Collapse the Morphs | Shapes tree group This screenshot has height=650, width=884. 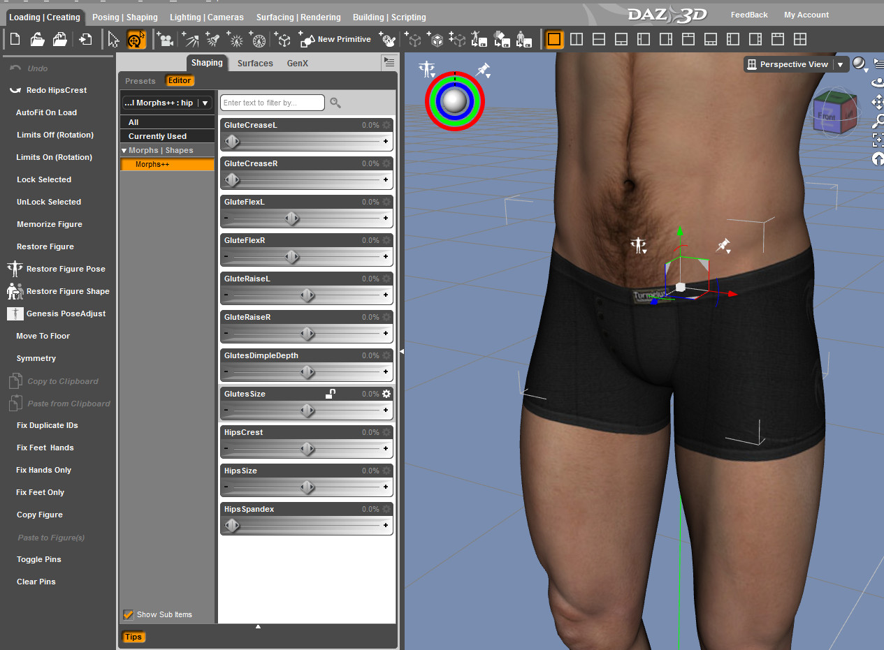coord(124,151)
